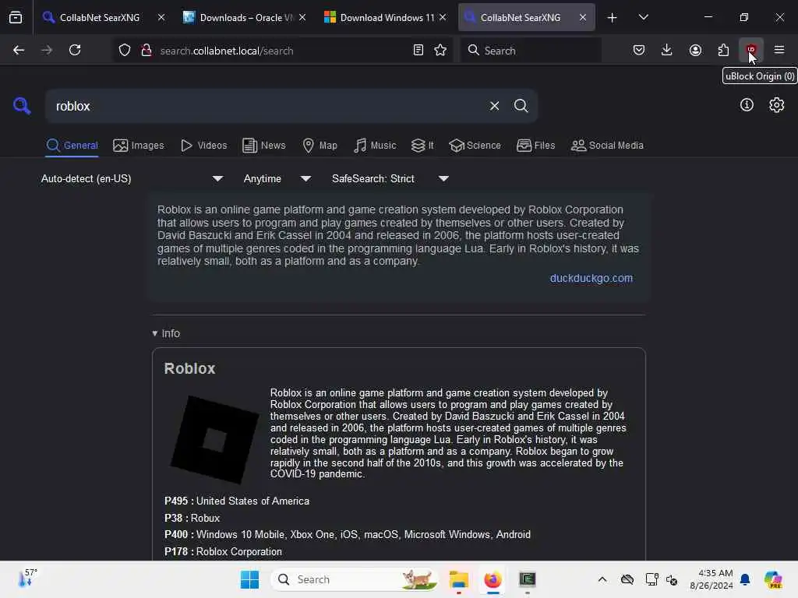
Task: Toggle reader view icon
Action: pos(418,50)
